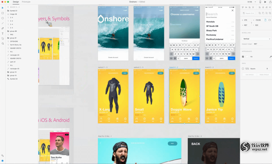The image size is (272, 164).
Task: Select the Text tool
Action: click(3, 33)
